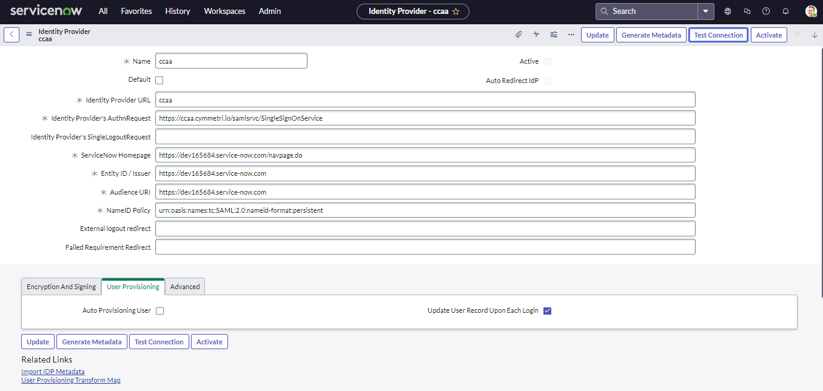This screenshot has height=391, width=823.
Task: Click the personalize form sliders icon
Action: click(x=554, y=35)
